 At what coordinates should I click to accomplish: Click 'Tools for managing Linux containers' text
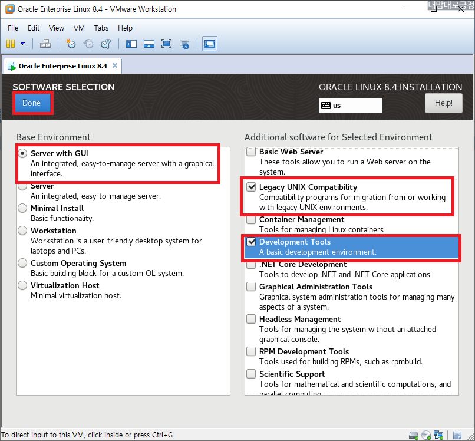[321, 230]
